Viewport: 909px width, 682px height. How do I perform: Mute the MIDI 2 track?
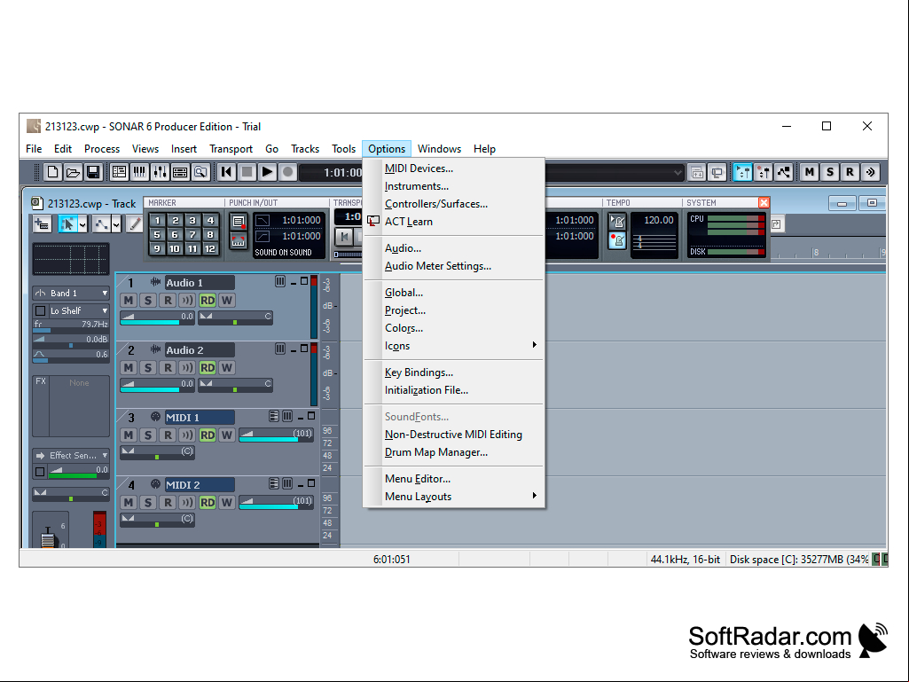(128, 502)
